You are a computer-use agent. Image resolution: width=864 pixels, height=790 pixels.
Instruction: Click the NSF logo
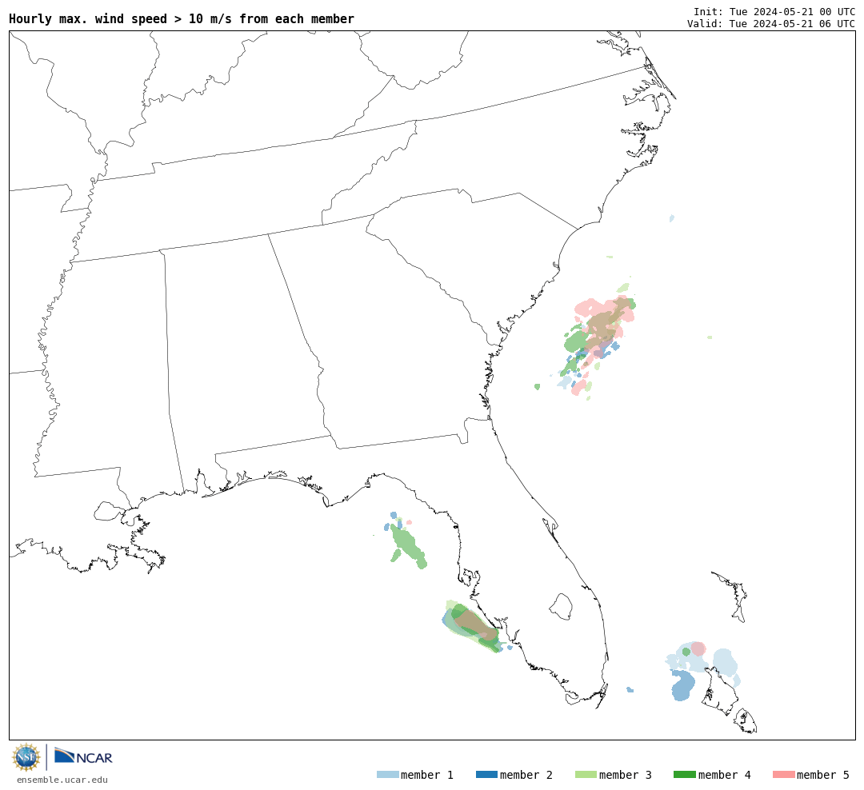26,757
